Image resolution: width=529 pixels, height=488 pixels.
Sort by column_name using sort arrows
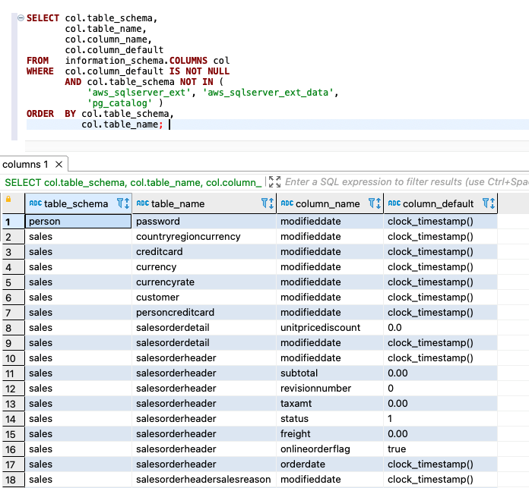click(x=379, y=203)
